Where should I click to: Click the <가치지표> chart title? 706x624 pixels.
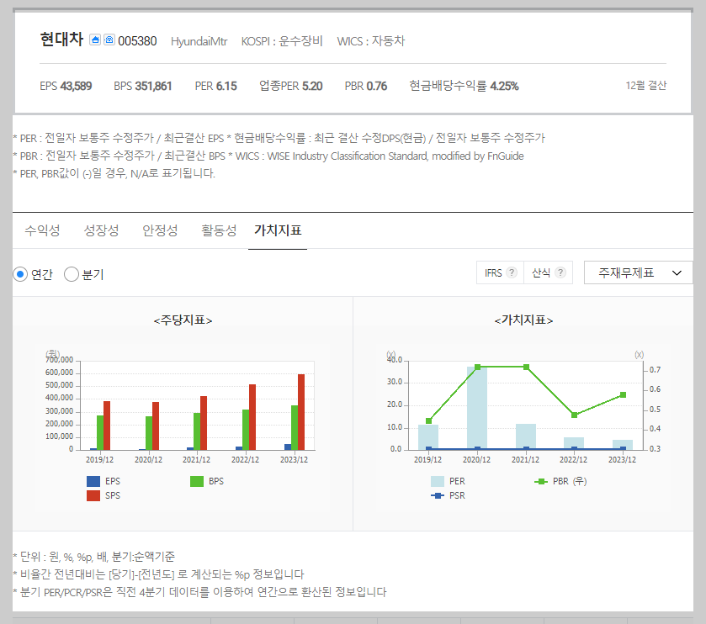pos(523,320)
